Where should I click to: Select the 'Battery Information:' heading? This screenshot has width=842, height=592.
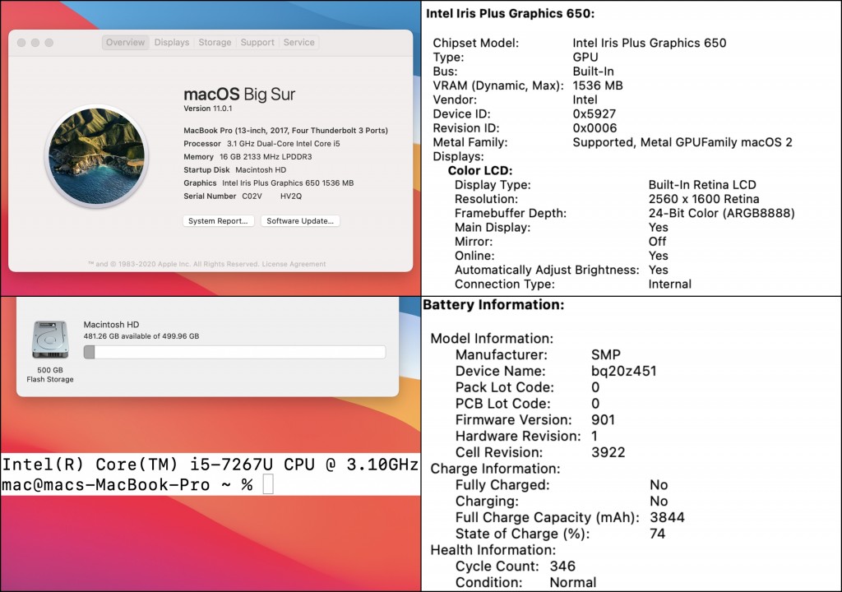click(x=493, y=305)
